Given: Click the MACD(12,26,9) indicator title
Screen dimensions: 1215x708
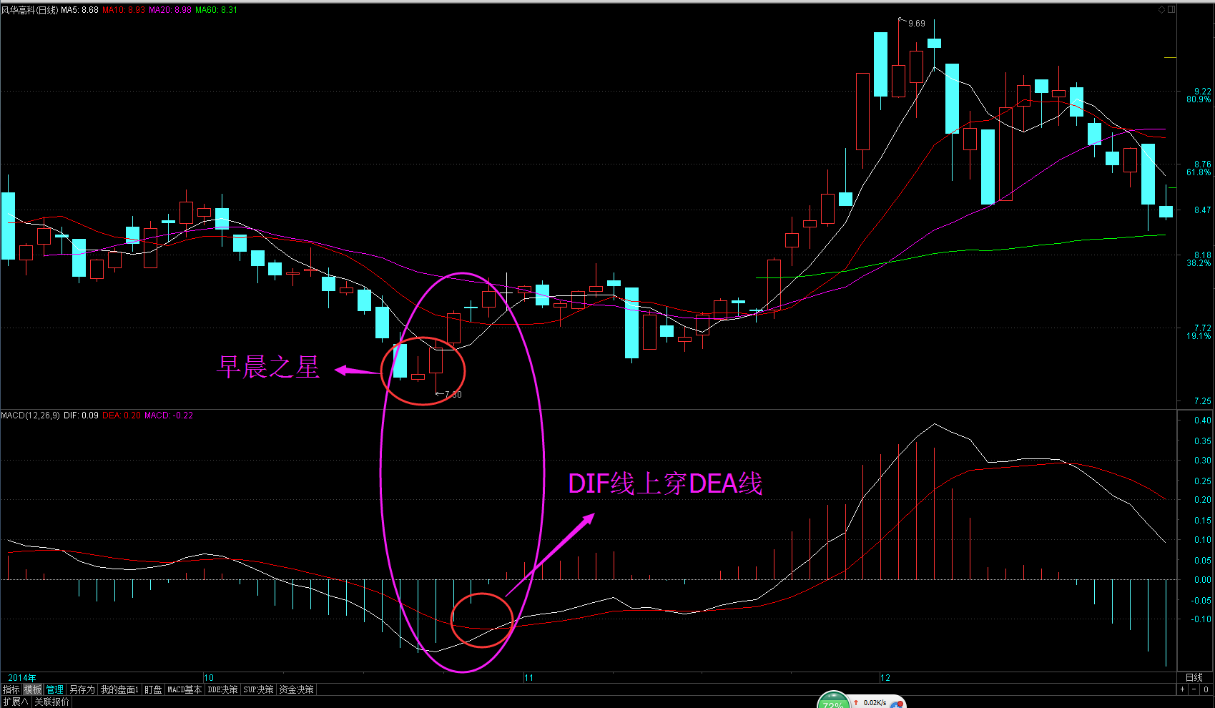Looking at the screenshot, I should pos(30,416).
